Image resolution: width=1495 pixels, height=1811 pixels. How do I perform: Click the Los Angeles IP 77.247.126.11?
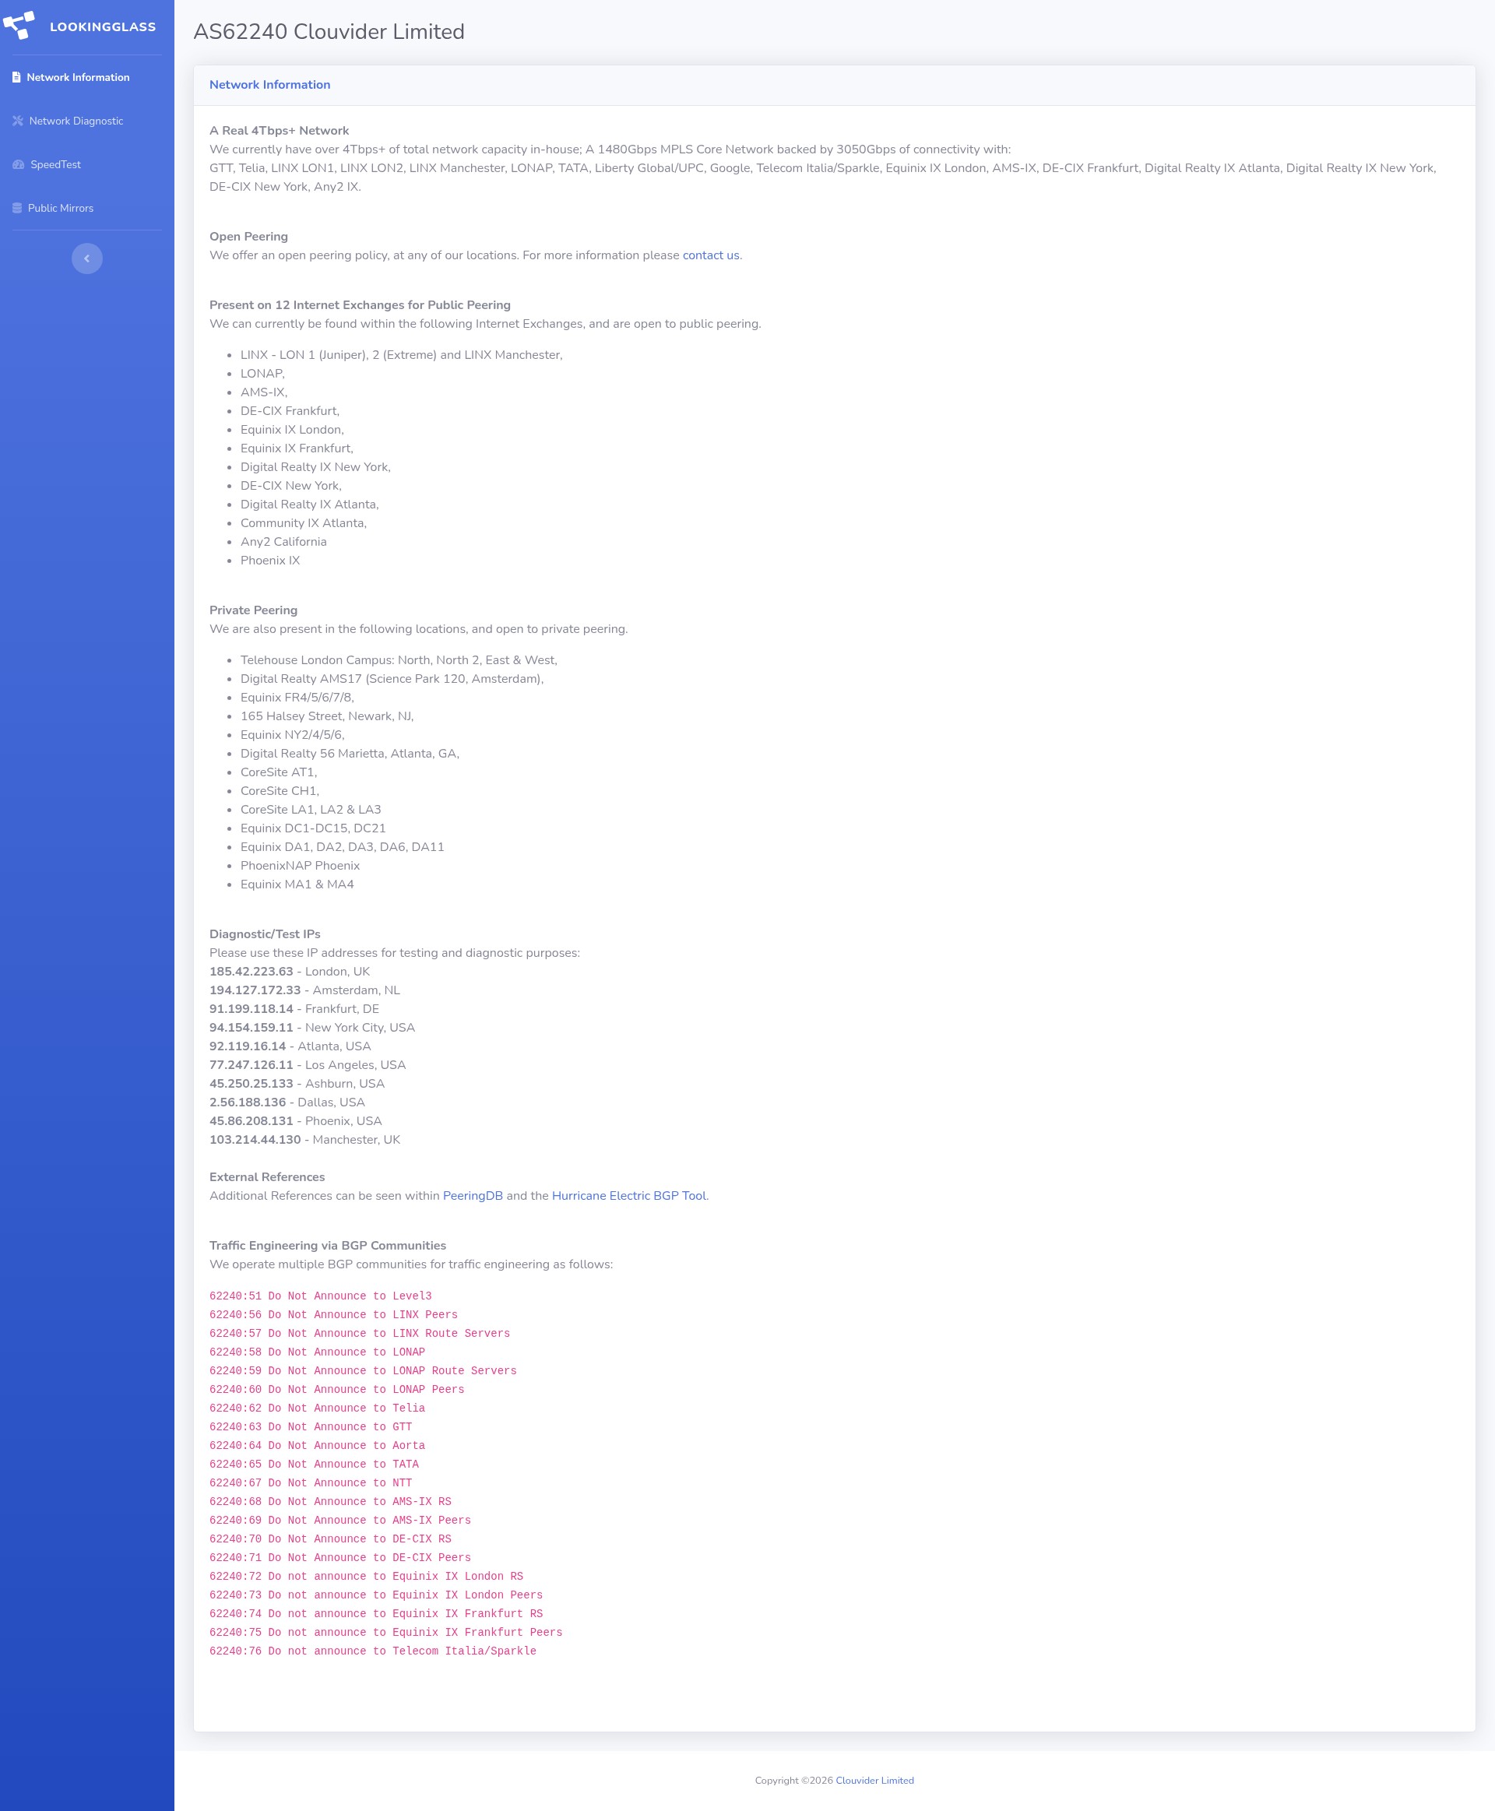pos(252,1065)
